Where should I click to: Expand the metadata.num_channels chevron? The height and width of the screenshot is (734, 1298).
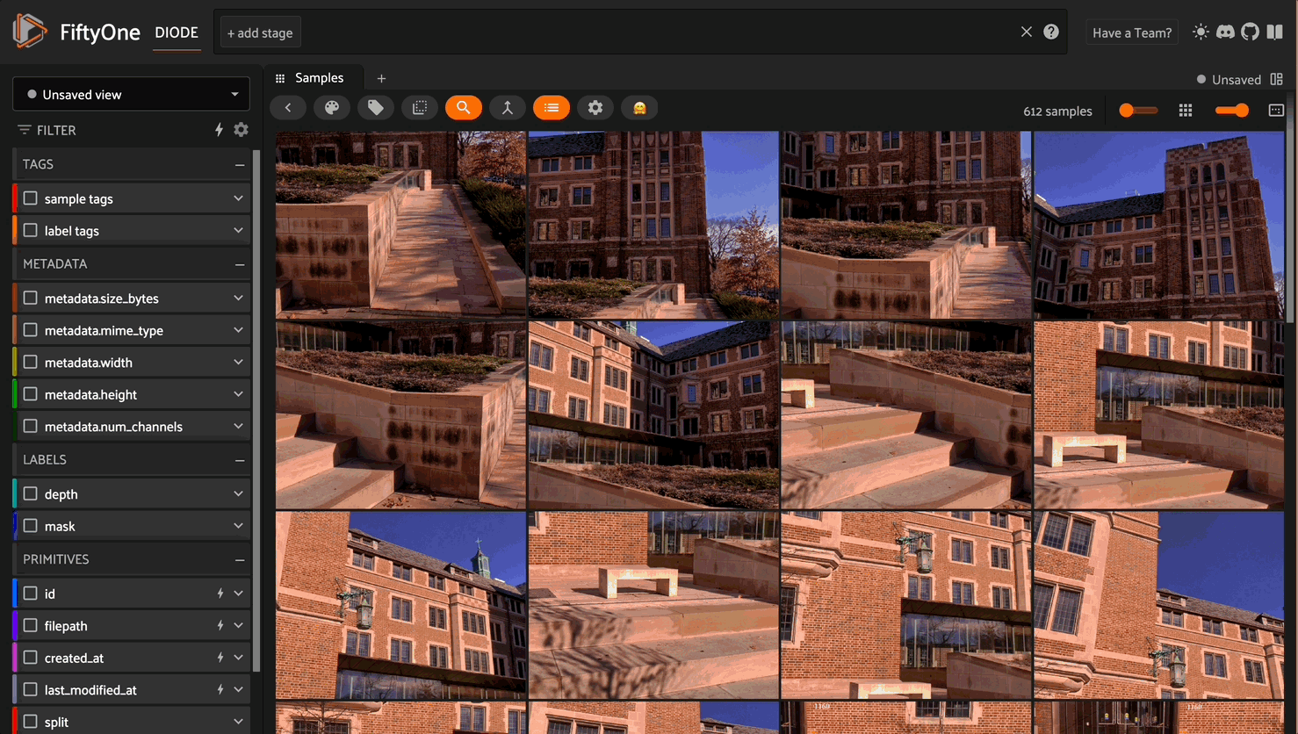tap(238, 427)
